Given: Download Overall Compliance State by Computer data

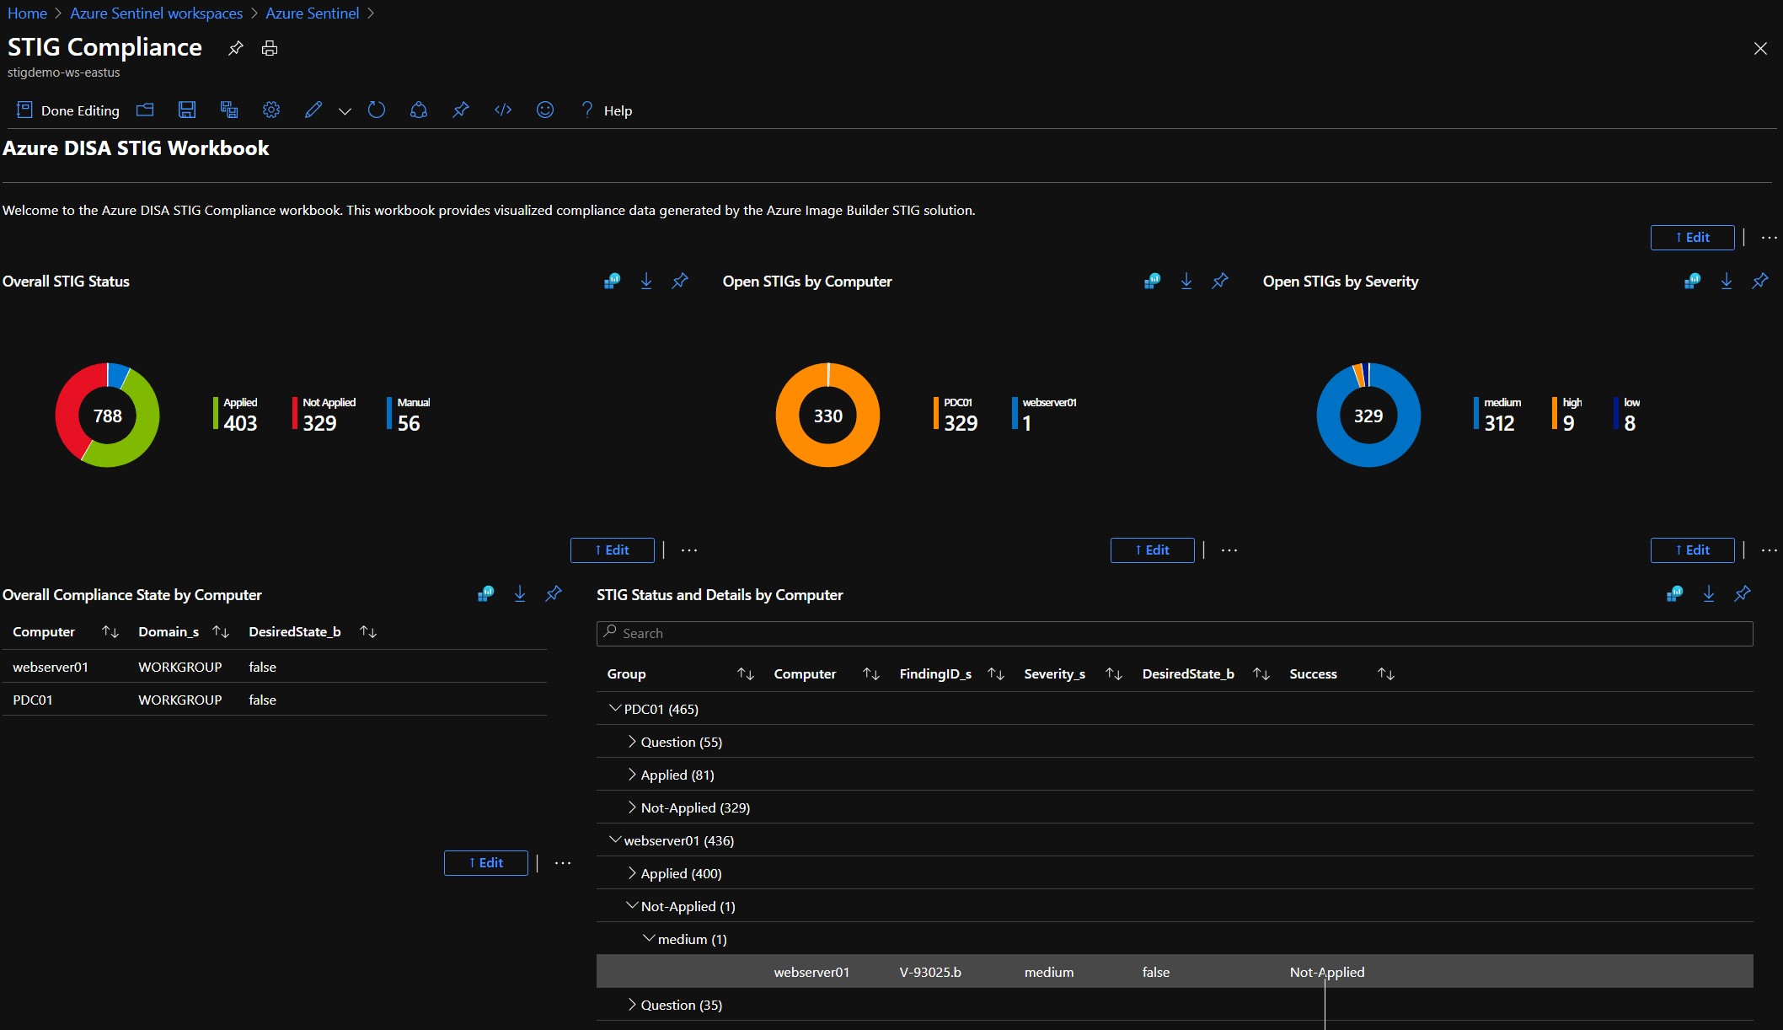Looking at the screenshot, I should (x=520, y=593).
